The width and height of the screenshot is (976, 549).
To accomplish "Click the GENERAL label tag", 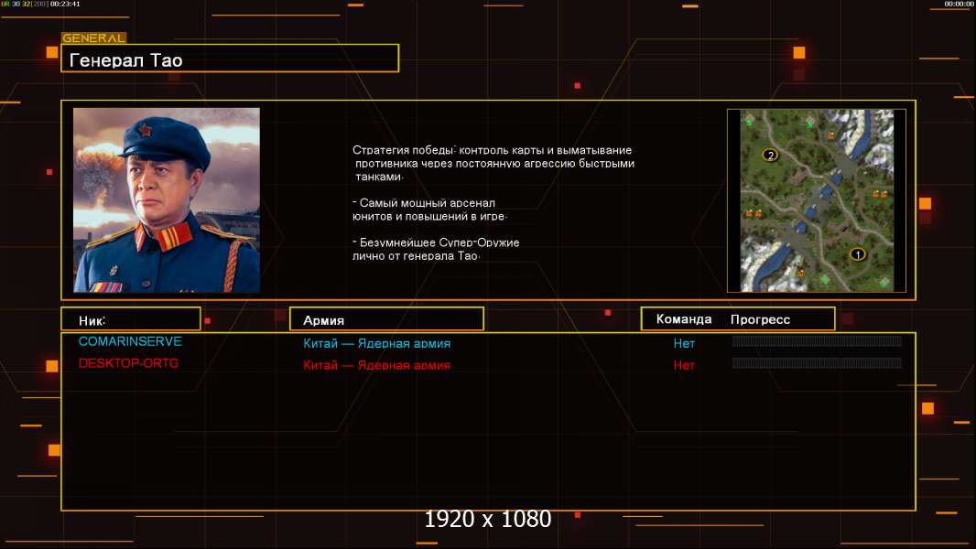I will 94,38.
